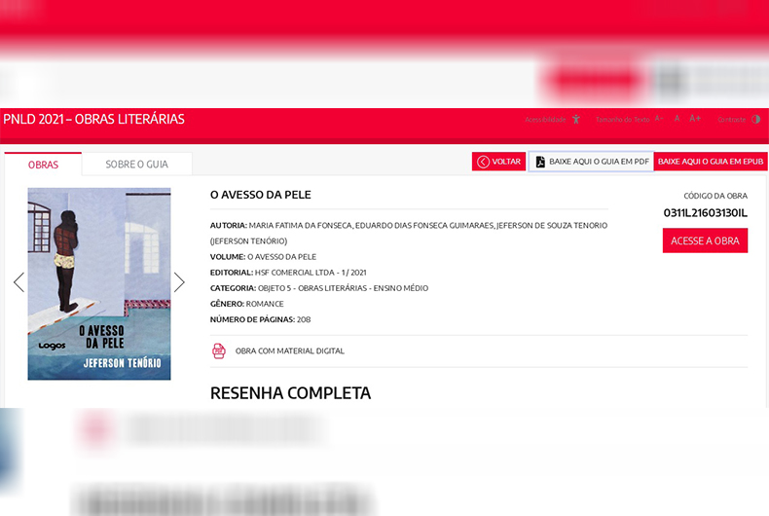Switch to the Obras tab

click(x=43, y=165)
